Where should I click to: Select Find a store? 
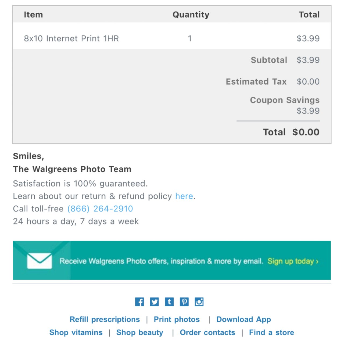pos(271,332)
